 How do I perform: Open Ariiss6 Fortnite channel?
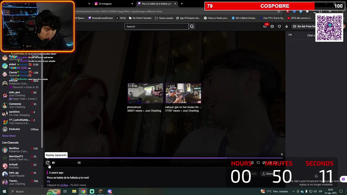tap(21, 166)
